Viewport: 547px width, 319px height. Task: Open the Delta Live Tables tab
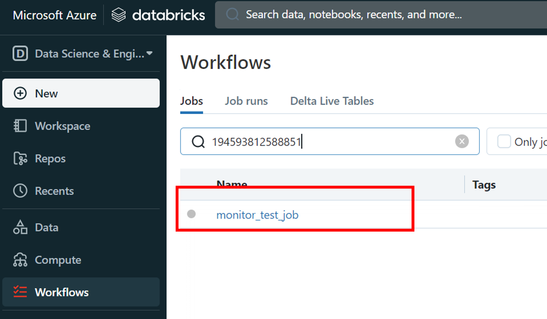[x=332, y=101]
